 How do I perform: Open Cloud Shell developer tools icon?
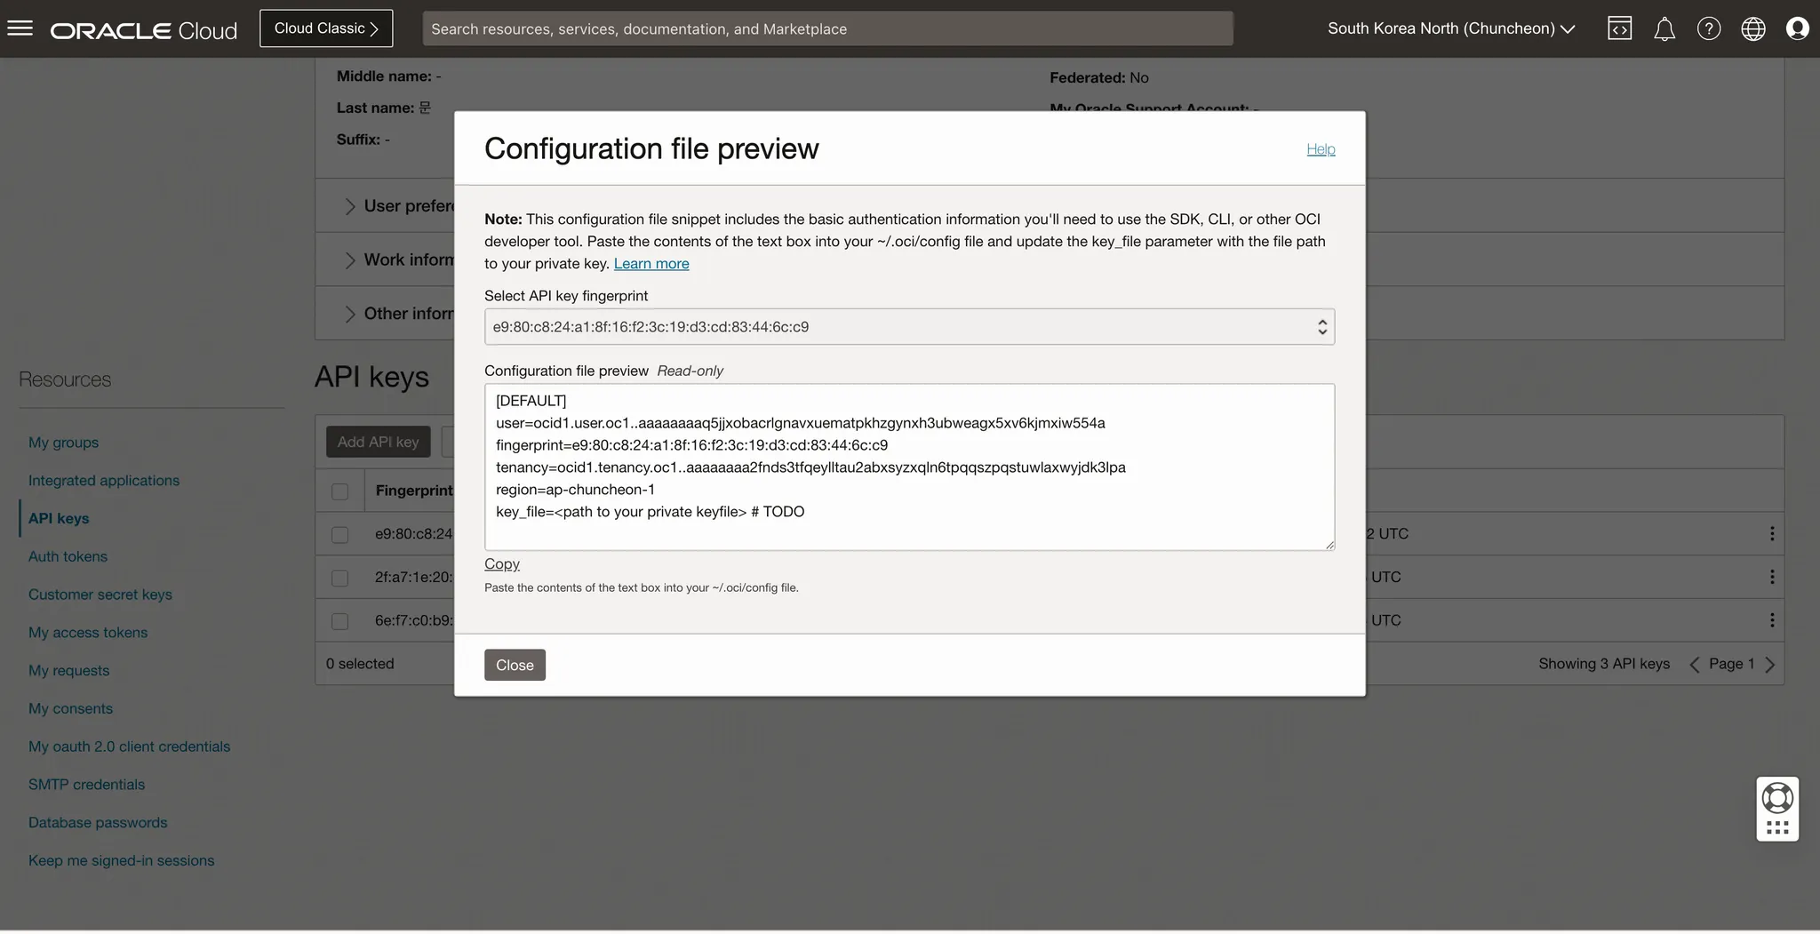point(1619,28)
